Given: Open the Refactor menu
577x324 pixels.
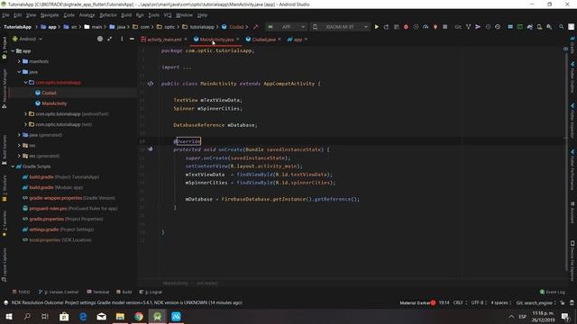Looking at the screenshot, I should tap(108, 15).
